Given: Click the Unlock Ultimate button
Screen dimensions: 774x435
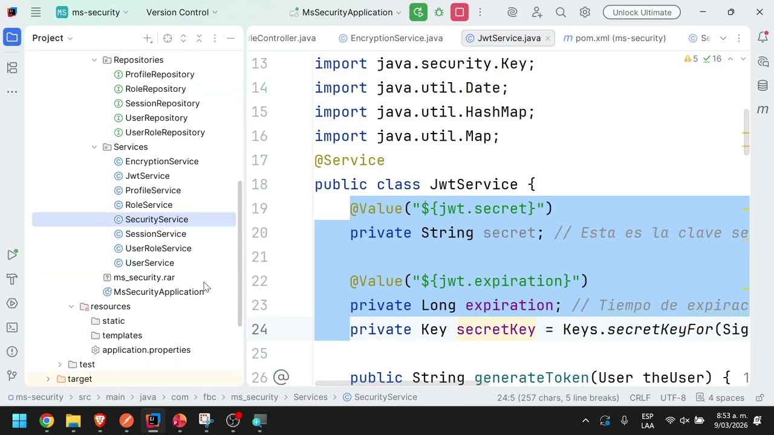Looking at the screenshot, I should pyautogui.click(x=642, y=12).
